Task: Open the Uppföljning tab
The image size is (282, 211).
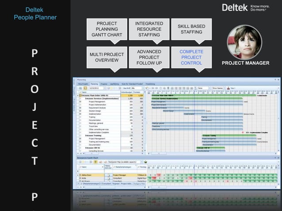Action: click(x=114, y=84)
